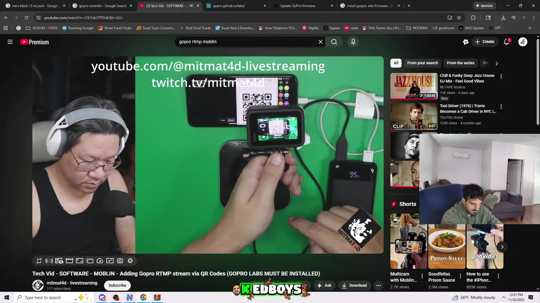Click the Ask button below the video
The width and height of the screenshot is (540, 303).
click(324, 285)
